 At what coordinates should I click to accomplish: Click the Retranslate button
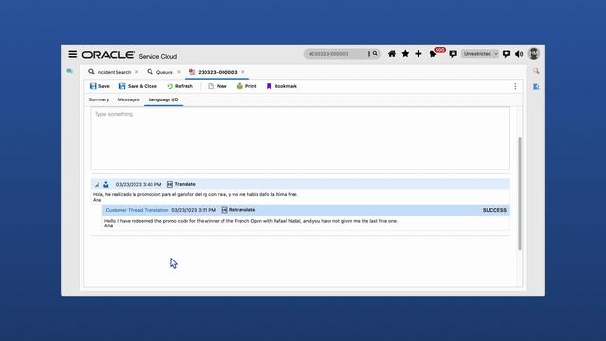click(x=238, y=210)
